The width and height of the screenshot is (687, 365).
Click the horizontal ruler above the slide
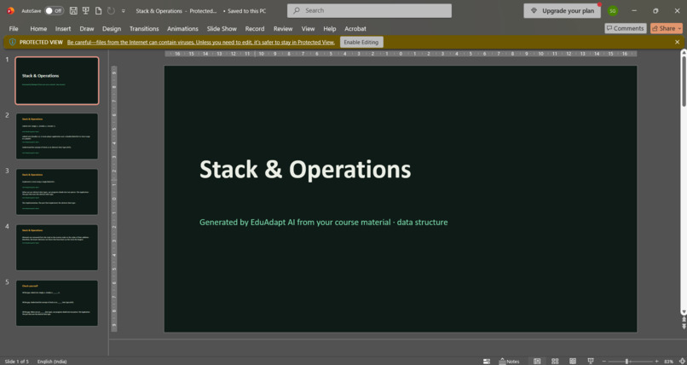coord(401,54)
